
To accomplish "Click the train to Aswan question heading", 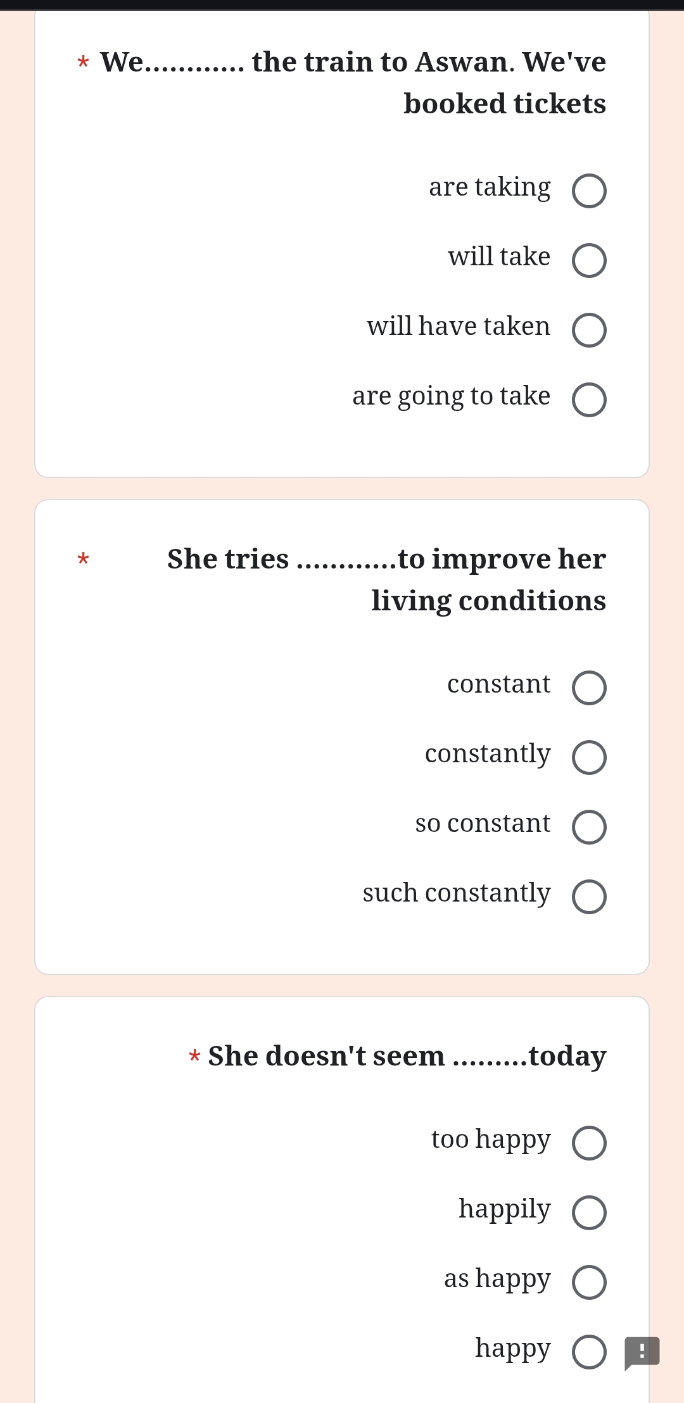I will [x=353, y=83].
